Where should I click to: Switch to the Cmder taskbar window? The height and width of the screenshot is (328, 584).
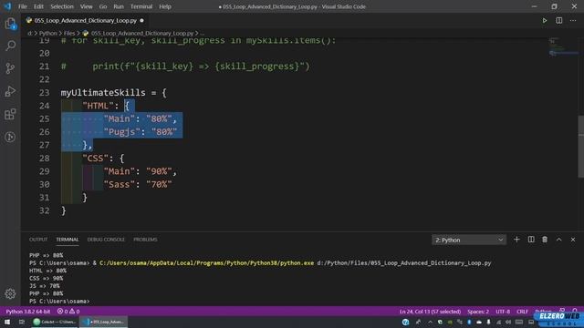coord(55,322)
